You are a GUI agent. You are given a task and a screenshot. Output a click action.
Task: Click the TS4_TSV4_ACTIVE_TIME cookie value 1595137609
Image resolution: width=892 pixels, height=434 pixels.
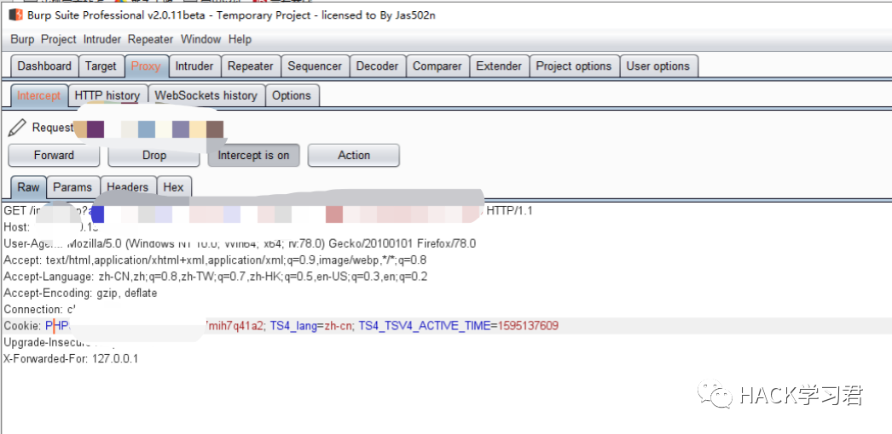528,326
